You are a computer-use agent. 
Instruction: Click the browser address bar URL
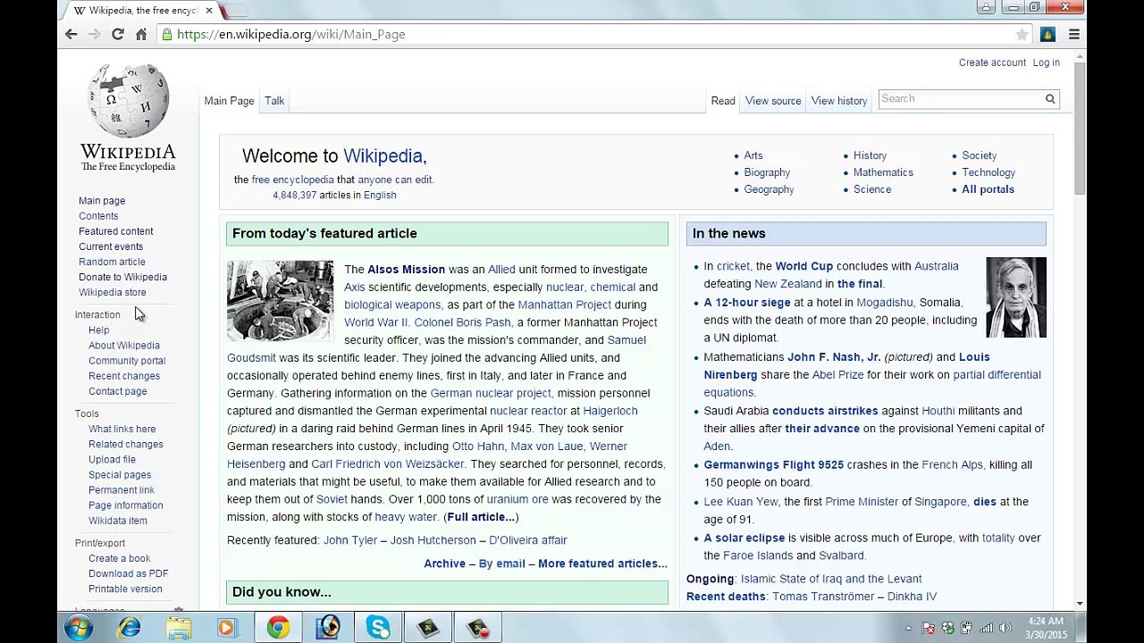(291, 34)
